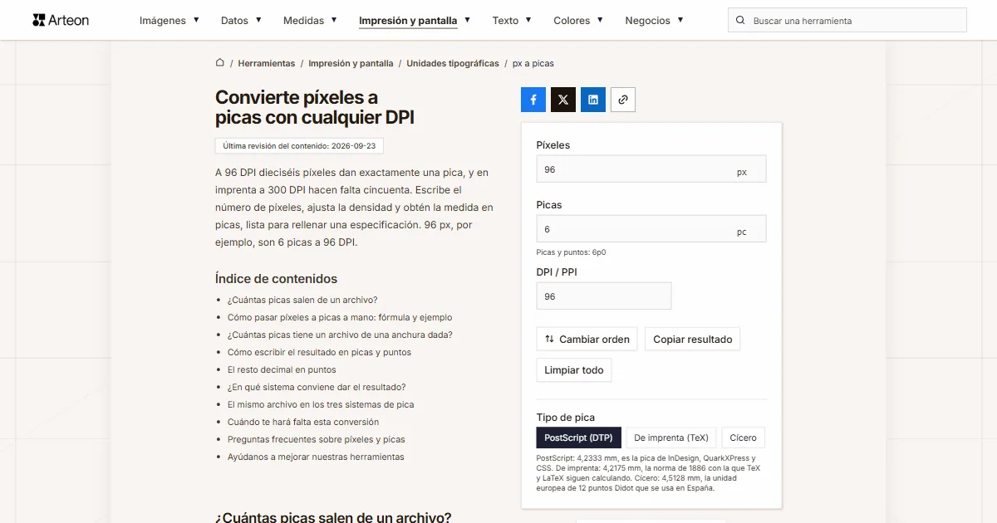
Task: Swap order with Cambiar orden
Action: tap(587, 339)
